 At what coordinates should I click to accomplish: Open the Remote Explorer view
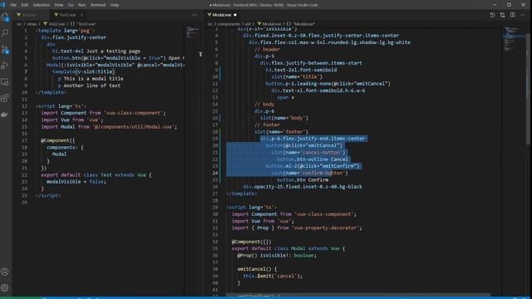[x=5, y=82]
